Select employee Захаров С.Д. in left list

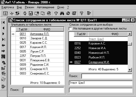tap(37, 38)
